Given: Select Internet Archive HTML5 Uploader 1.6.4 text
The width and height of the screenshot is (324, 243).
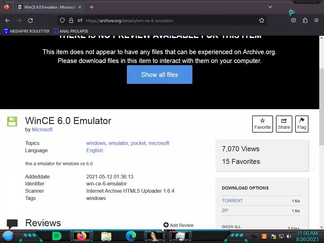Looking at the screenshot, I should (x=130, y=191).
